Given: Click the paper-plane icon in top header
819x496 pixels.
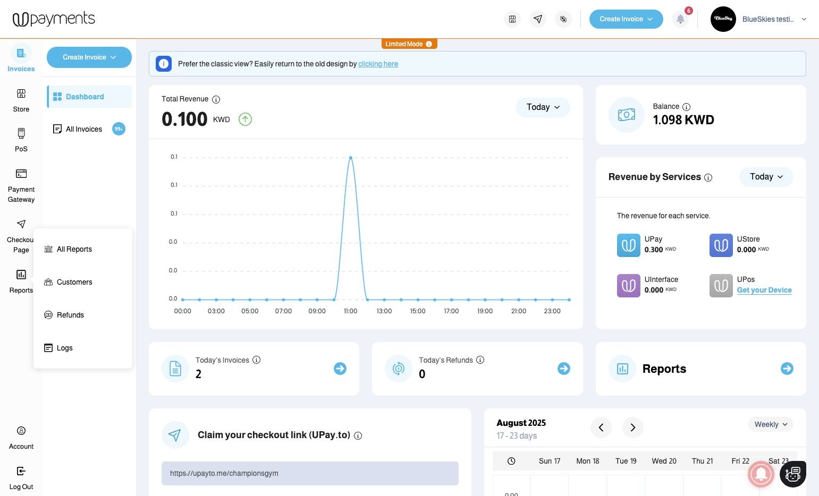Looking at the screenshot, I should [538, 19].
